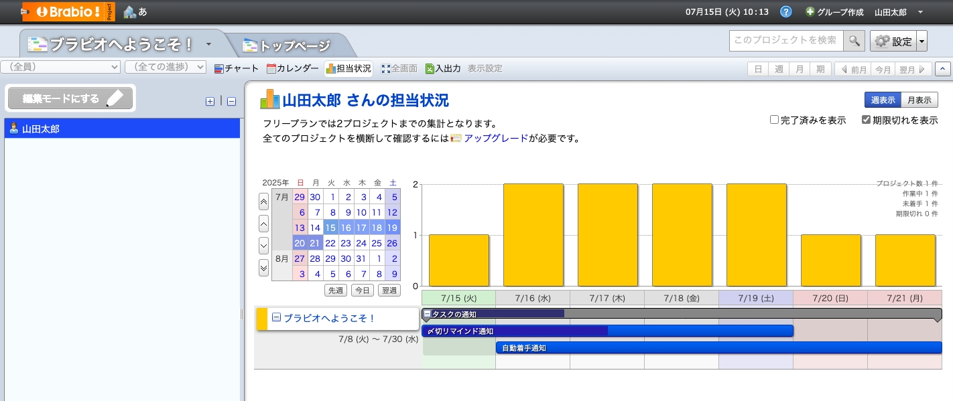
Task: Open the (全ての進捗) progress dropdown
Action: click(x=166, y=67)
